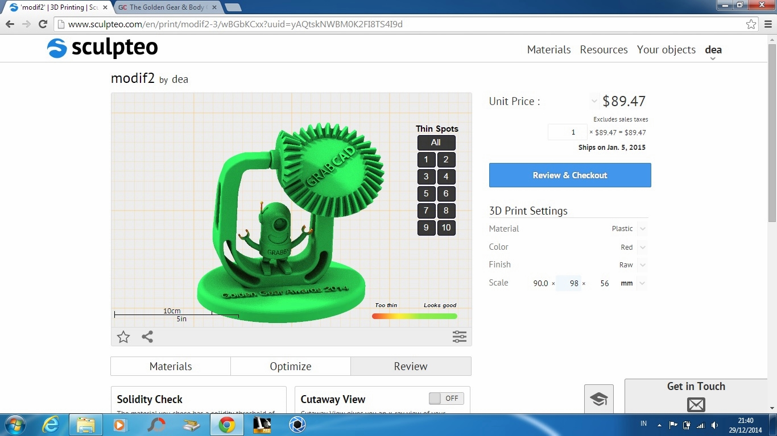Click the Too thin–Looks good color gradient bar

(415, 316)
